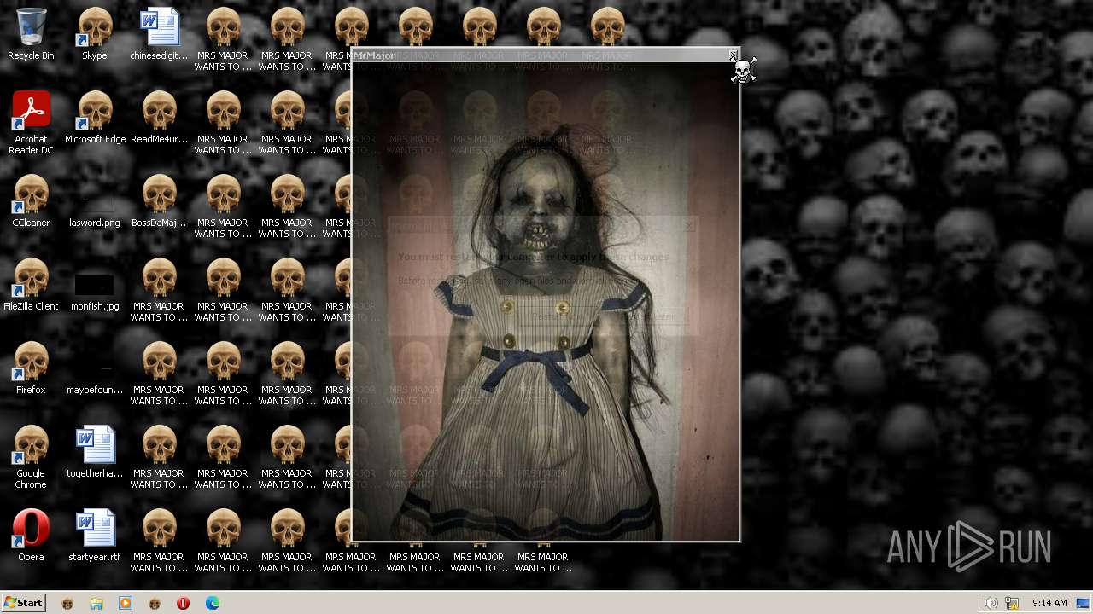Screen dimensions: 1093x614
Task: Select the CCleaner desktop shortcut
Action: tap(31, 201)
